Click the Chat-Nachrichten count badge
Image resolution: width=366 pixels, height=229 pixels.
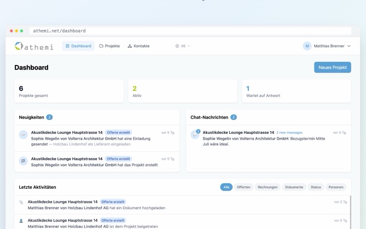pos(233,117)
